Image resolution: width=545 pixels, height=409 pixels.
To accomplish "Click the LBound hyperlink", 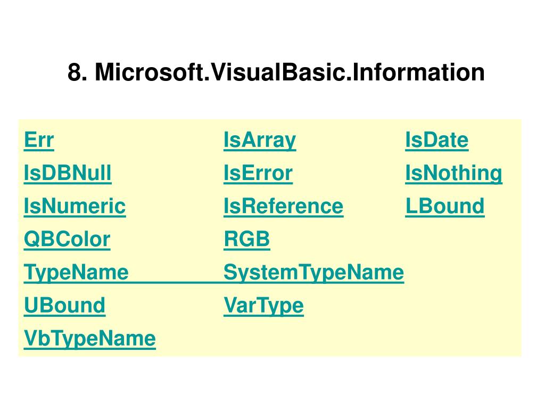I will pyautogui.click(x=445, y=206).
